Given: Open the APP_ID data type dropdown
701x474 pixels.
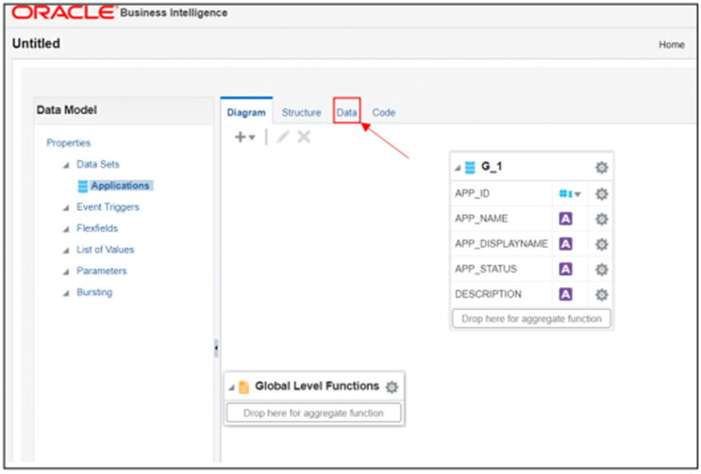Looking at the screenshot, I should (x=570, y=194).
